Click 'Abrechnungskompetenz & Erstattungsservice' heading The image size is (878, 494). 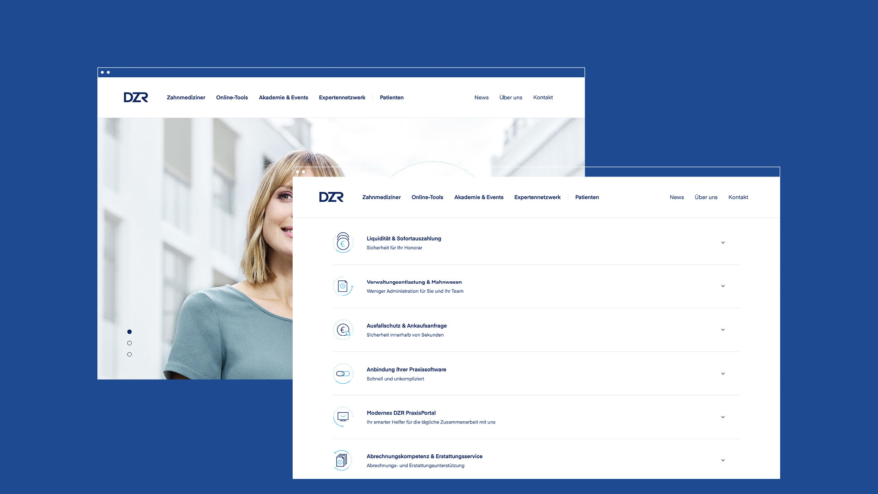424,456
